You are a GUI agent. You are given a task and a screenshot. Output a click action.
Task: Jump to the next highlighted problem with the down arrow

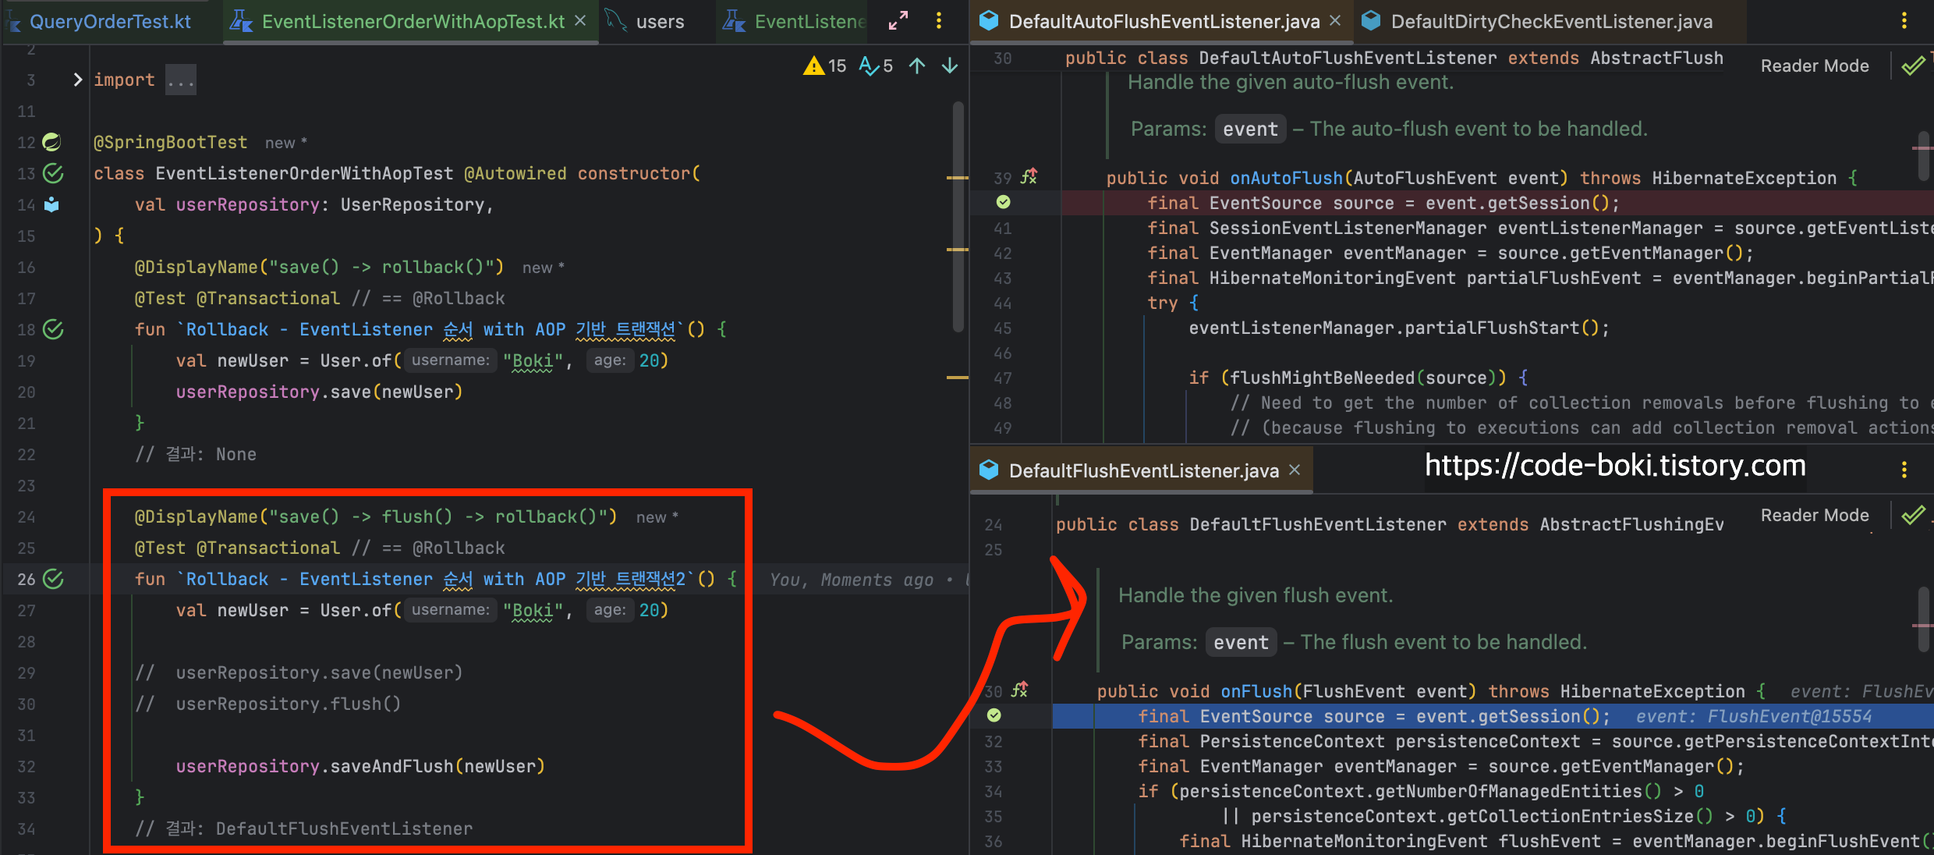950,66
